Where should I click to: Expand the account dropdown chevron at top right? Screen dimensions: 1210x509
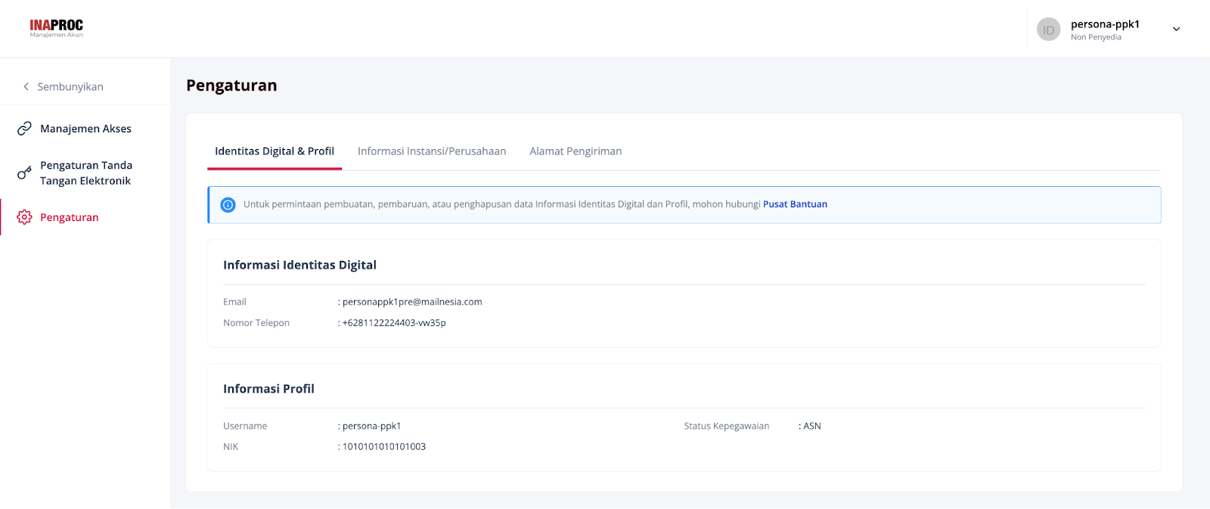pos(1176,29)
